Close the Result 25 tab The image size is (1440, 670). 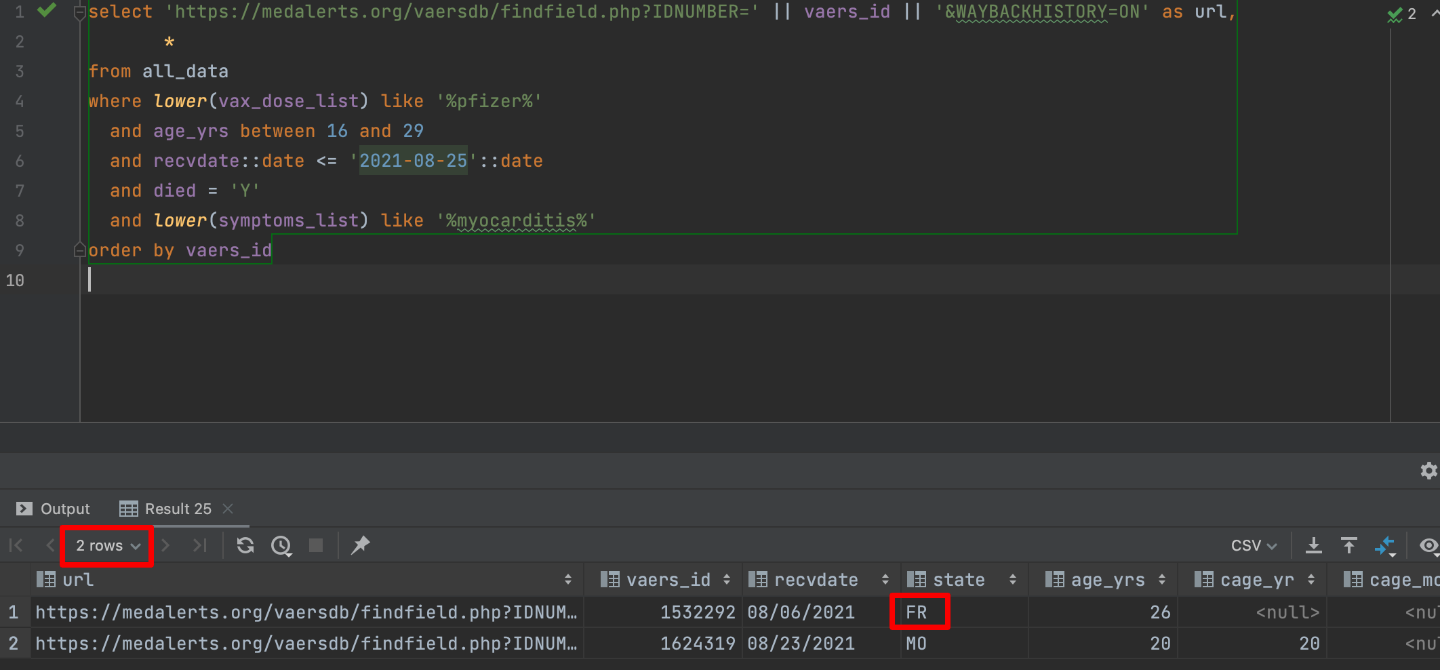228,509
